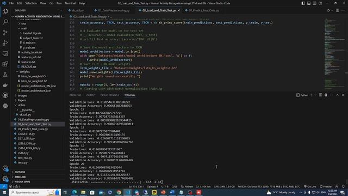The height and width of the screenshot is (196, 348).
Task: Open the File menu
Action: pos(11,3)
